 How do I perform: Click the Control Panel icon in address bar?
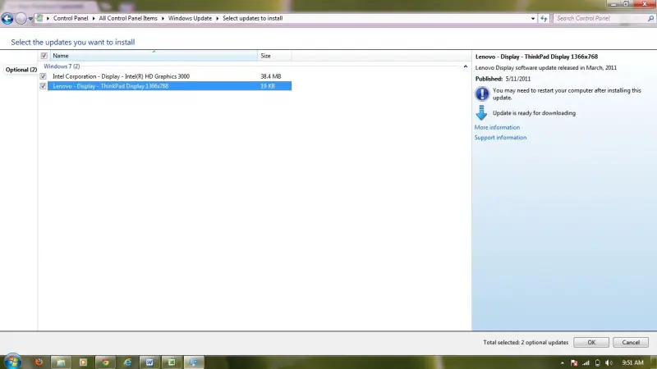click(39, 18)
